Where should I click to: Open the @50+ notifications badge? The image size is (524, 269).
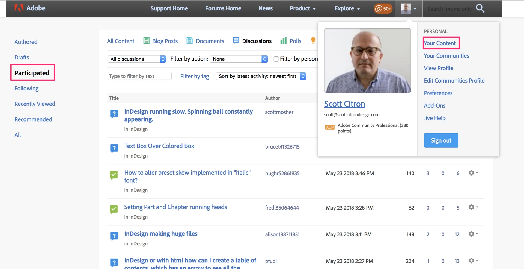click(383, 9)
